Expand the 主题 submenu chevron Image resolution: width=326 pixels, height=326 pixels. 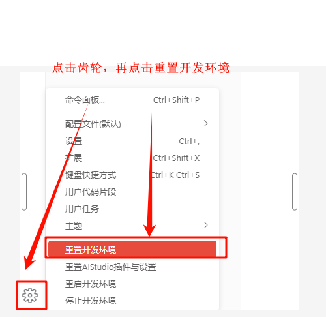coord(205,225)
